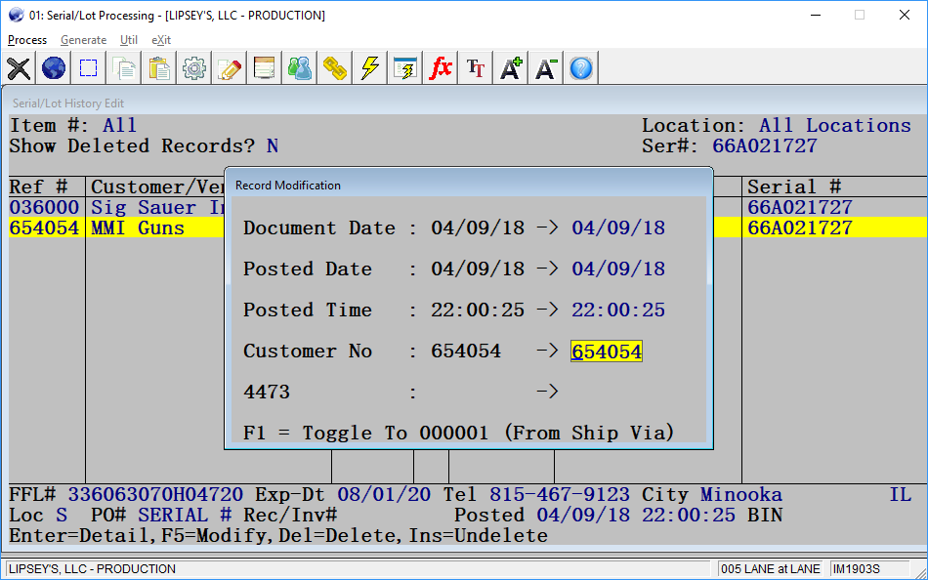Screen dimensions: 928x580
Task: Click the pencil edit note icon
Action: pyautogui.click(x=229, y=68)
